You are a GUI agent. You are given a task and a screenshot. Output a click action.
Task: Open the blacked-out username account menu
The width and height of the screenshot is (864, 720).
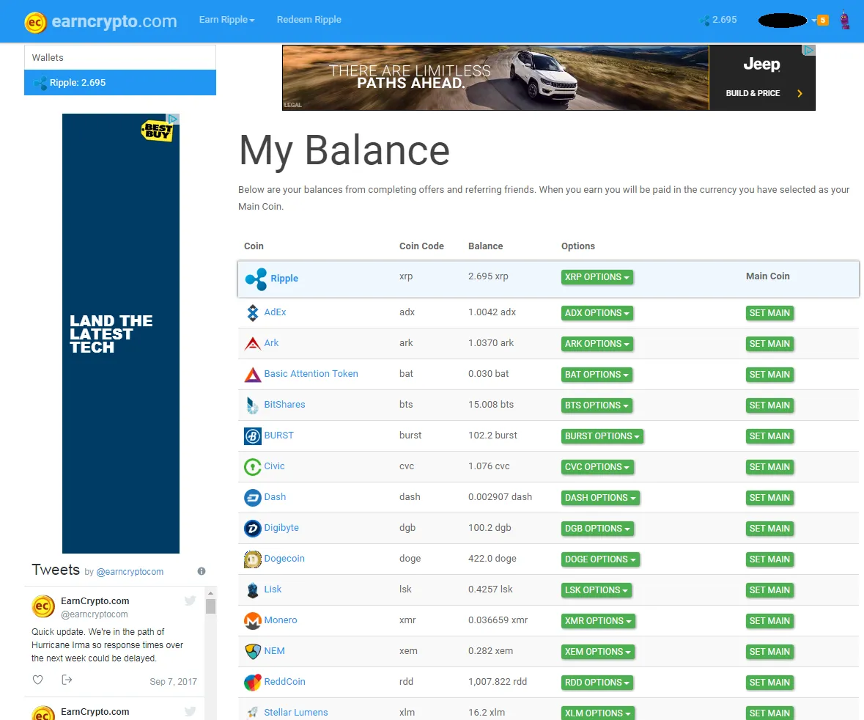786,21
